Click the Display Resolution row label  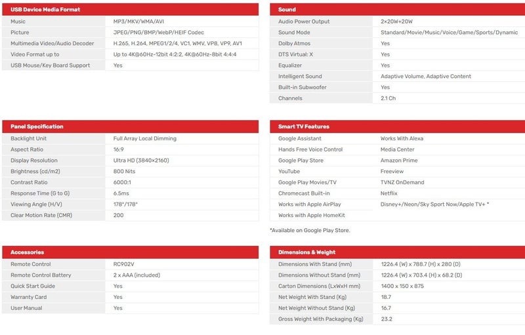point(34,160)
